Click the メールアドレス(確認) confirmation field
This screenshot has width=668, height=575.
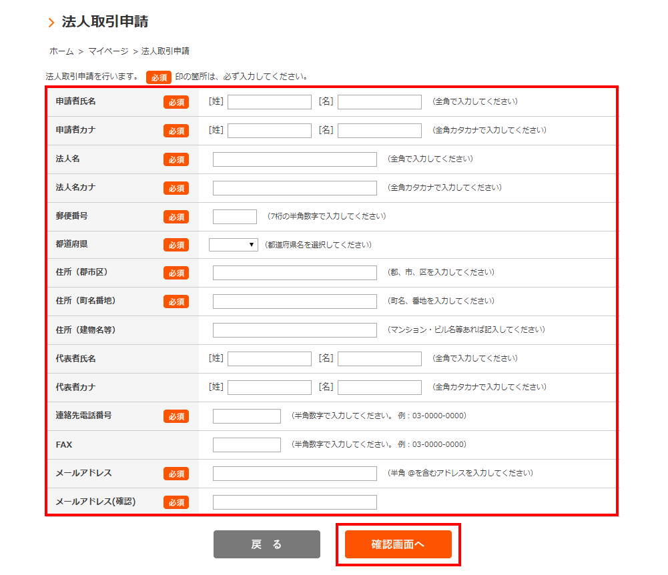(x=294, y=502)
